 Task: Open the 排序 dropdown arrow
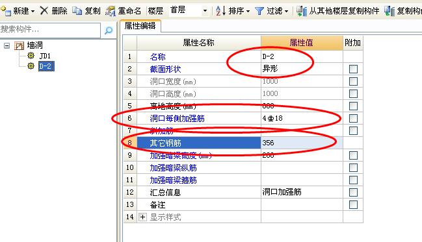tap(248, 11)
